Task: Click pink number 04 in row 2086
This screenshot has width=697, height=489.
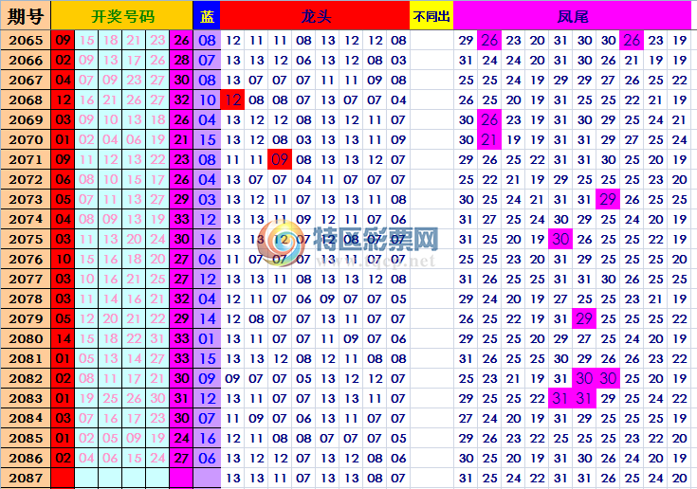Action: [x=86, y=458]
